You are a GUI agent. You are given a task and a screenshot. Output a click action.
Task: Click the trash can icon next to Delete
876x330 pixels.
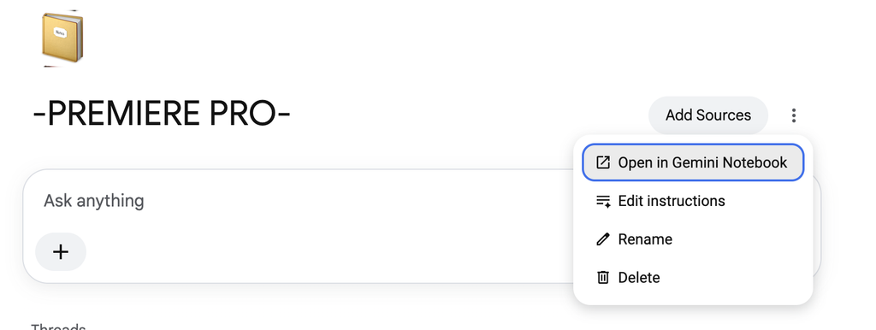tap(603, 278)
